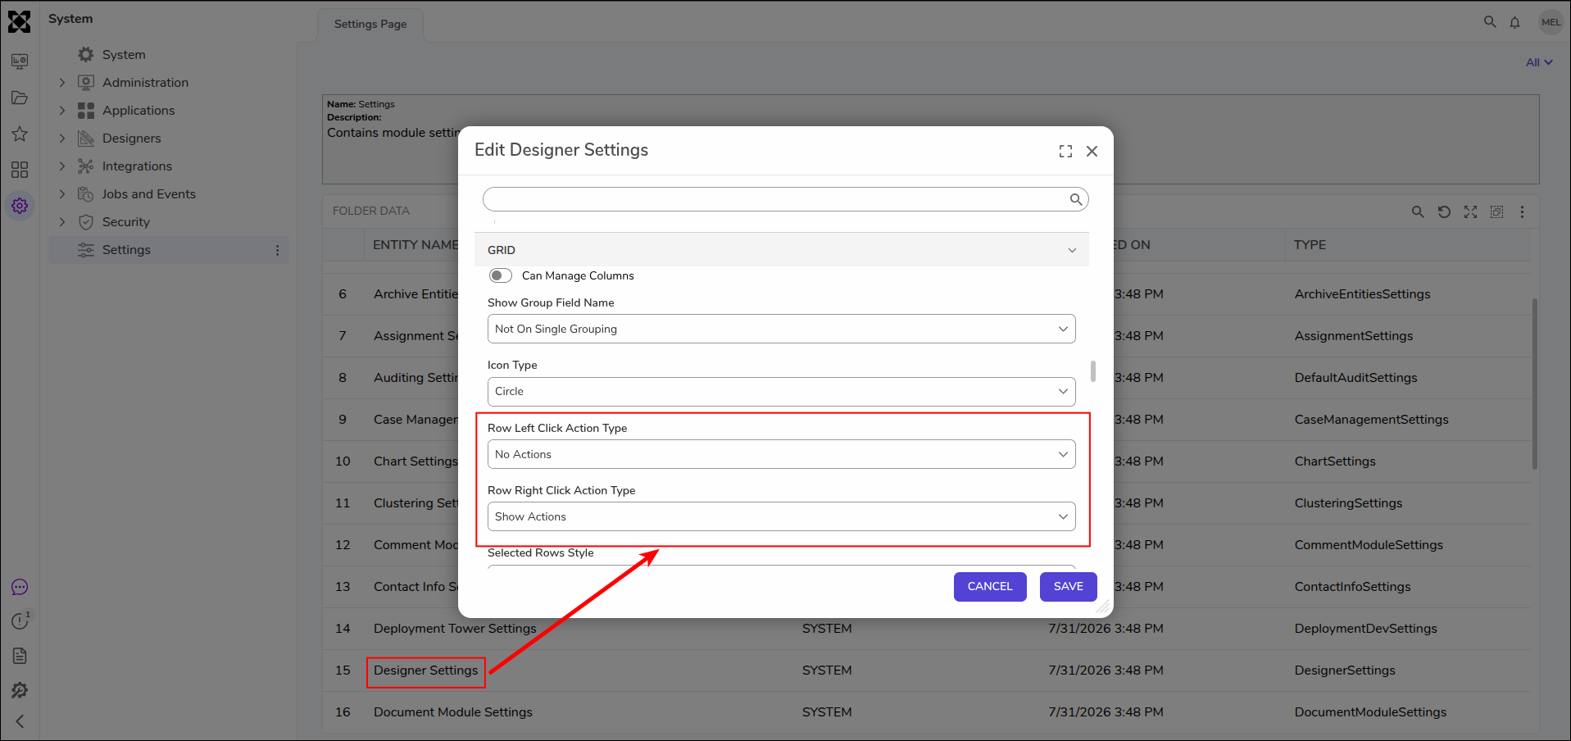Click the global search icon in header
Image resolution: width=1571 pixels, height=741 pixels.
[1490, 22]
